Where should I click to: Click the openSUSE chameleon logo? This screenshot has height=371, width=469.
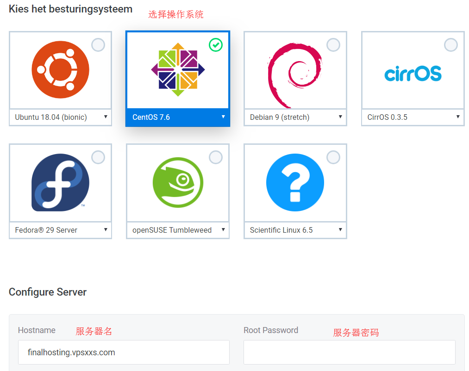tap(178, 182)
